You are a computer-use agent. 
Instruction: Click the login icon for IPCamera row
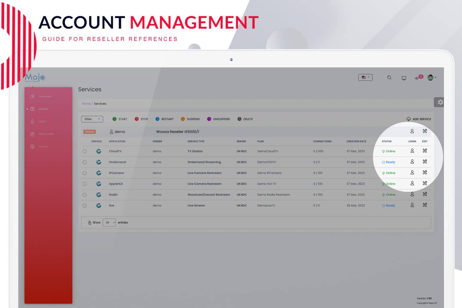tap(412, 172)
